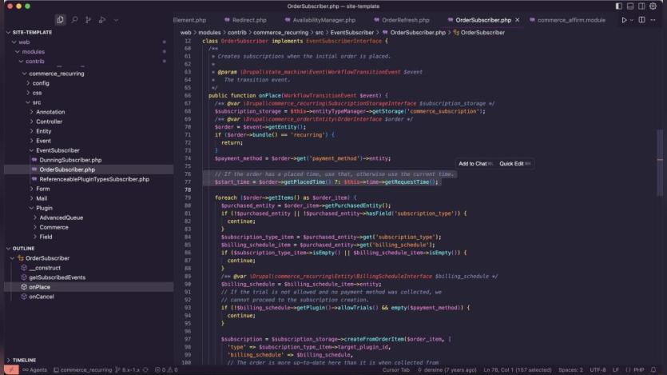The height and width of the screenshot is (375, 667).
Task: Expand the AdvancedQueue folder
Action: 61,217
